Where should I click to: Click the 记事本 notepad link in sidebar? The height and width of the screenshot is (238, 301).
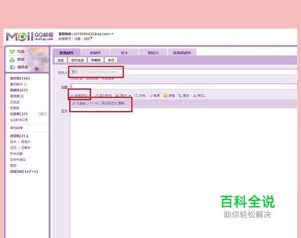point(26,148)
